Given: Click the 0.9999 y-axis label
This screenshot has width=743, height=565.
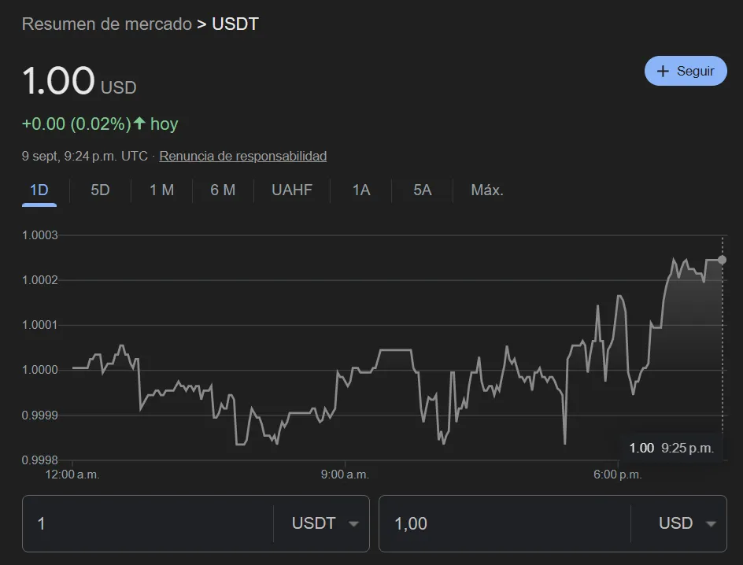Looking at the screenshot, I should click(x=40, y=415).
